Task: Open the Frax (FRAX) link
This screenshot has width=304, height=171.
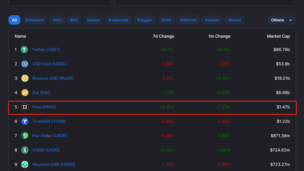Action: click(x=44, y=107)
